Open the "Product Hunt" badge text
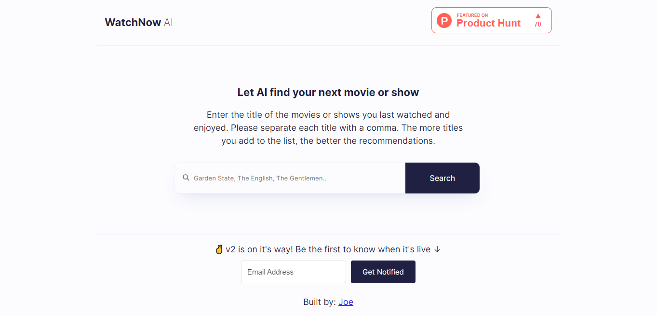Viewport: 657px width, 316px height. point(488,23)
